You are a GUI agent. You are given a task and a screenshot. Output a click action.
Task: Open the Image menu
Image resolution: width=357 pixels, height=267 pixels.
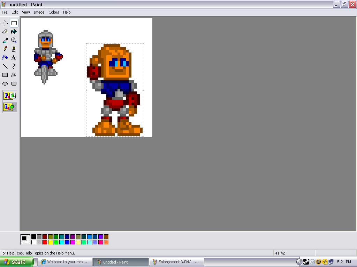[x=39, y=12]
